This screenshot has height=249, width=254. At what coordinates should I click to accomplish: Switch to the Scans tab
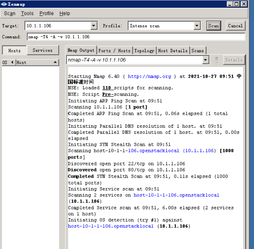pos(198,51)
